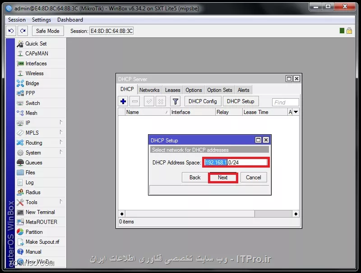
Task: Open MetaROUTER menu entry
Action: pyautogui.click(x=41, y=222)
